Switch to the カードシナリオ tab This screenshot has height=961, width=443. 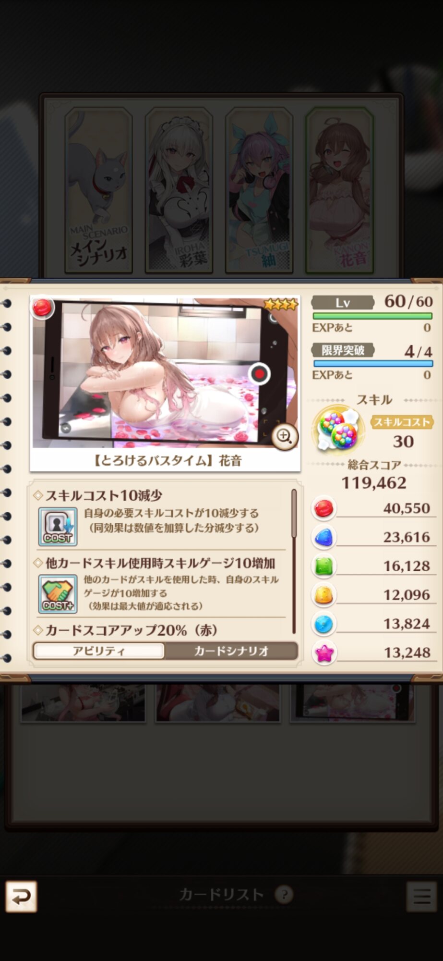coord(231,651)
